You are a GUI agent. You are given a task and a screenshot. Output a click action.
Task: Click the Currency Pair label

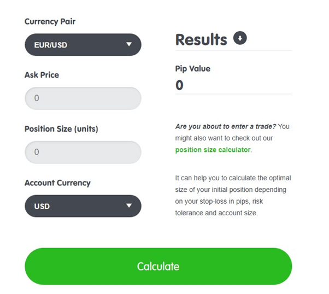coord(50,22)
